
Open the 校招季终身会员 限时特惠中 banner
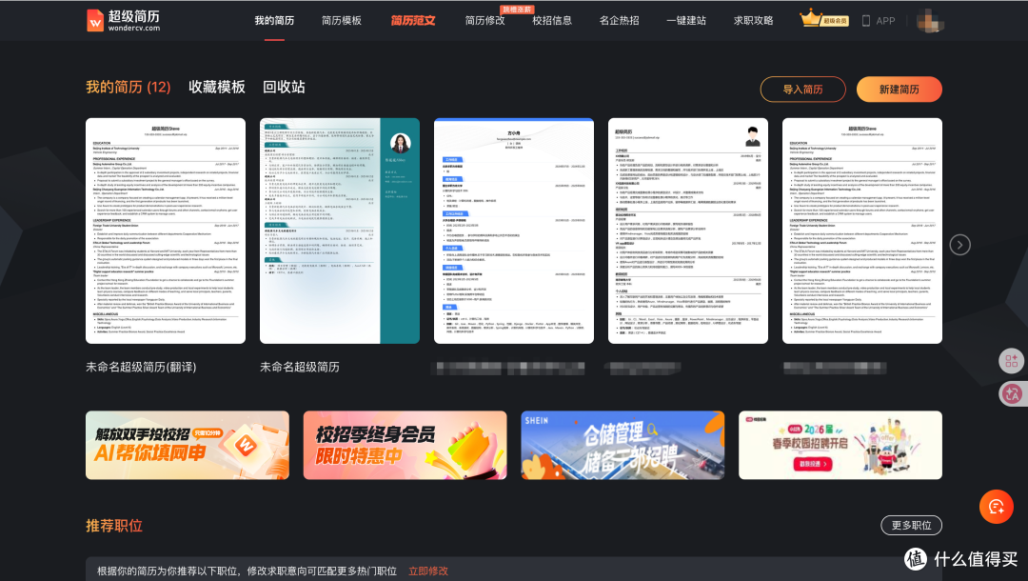(x=405, y=445)
